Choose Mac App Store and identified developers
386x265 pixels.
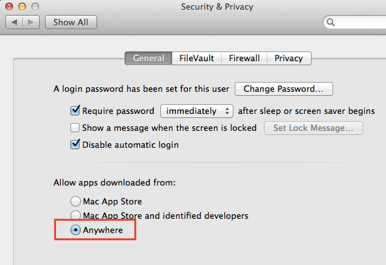(x=76, y=214)
